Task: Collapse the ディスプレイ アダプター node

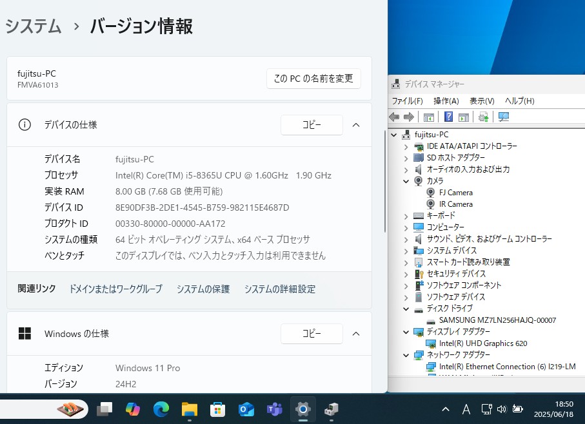Action: coord(406,332)
